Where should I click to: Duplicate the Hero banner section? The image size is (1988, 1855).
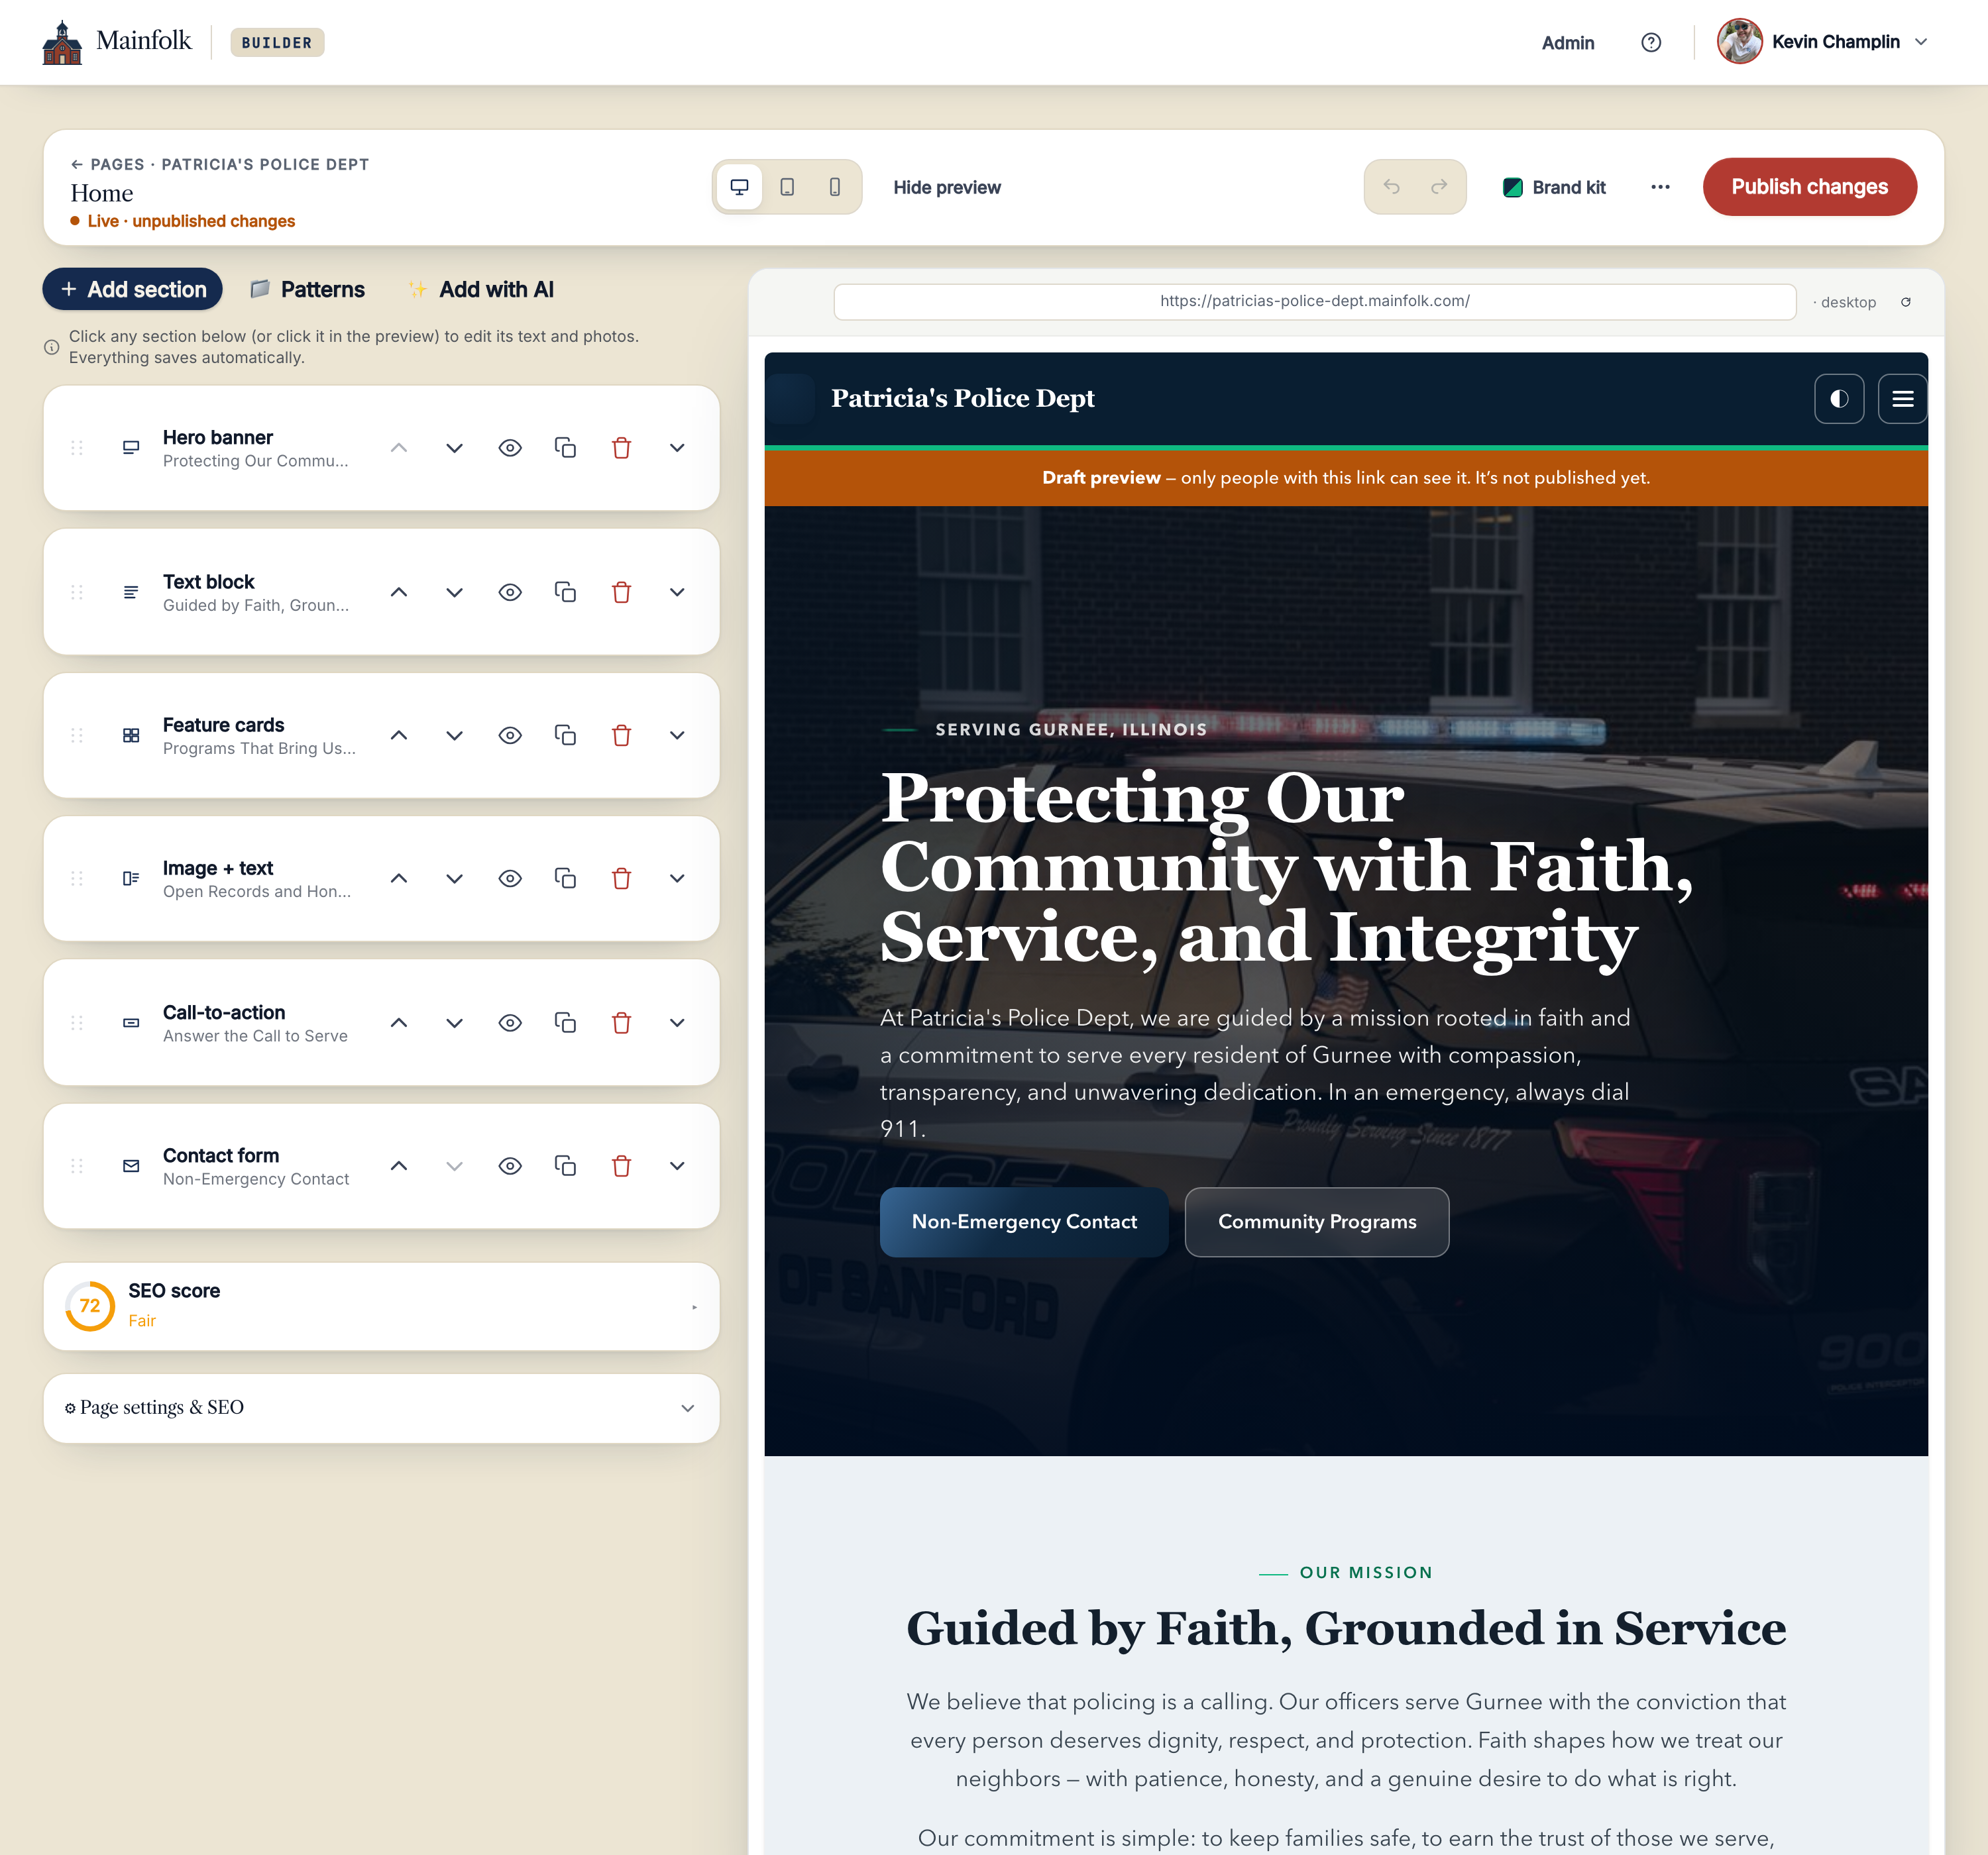click(x=565, y=448)
